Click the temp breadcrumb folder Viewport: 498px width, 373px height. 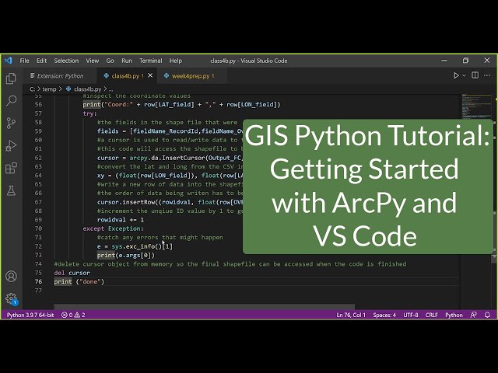(49, 89)
